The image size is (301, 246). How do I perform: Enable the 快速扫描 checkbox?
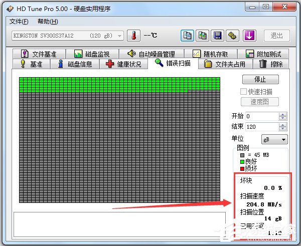pos(244,92)
